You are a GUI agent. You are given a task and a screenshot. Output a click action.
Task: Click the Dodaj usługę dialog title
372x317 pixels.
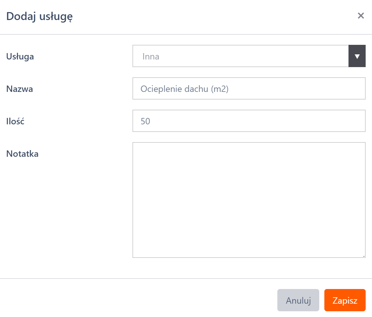(x=40, y=16)
